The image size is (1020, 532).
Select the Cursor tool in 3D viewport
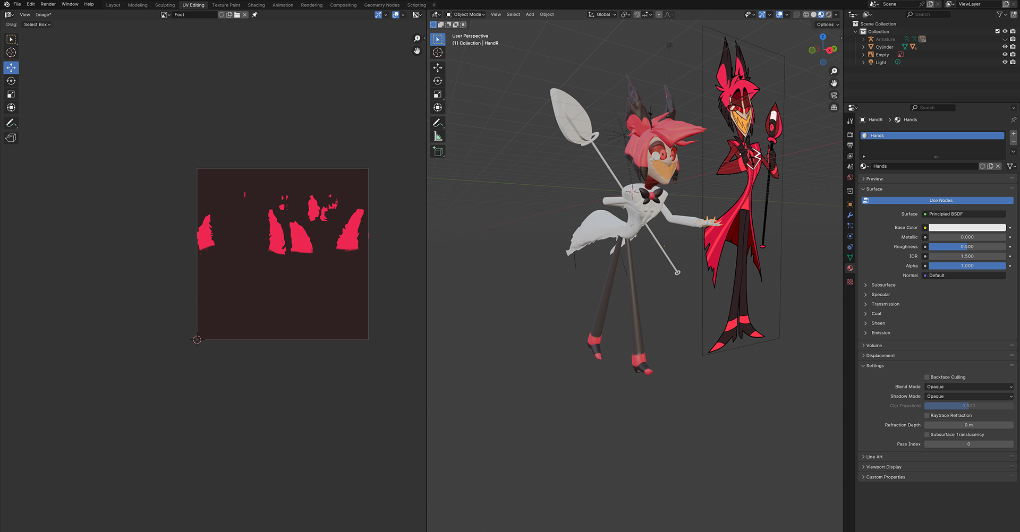pos(438,52)
